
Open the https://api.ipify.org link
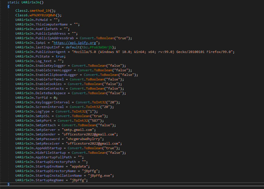(75, 43)
